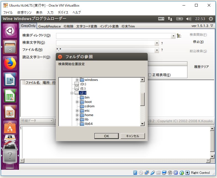This screenshot has height=178, width=217.
Task: Click VirtualBox shared folders status icon
Action: [158, 172]
